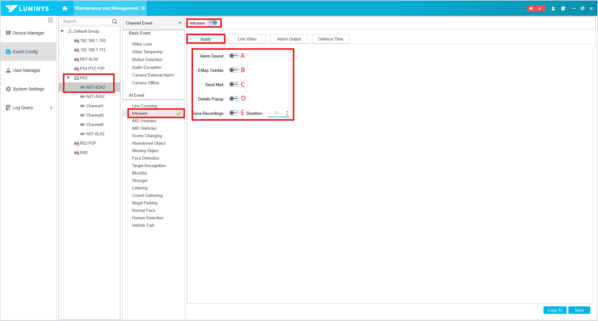This screenshot has width=598, height=321.
Task: Click the Save button
Action: pos(579,310)
